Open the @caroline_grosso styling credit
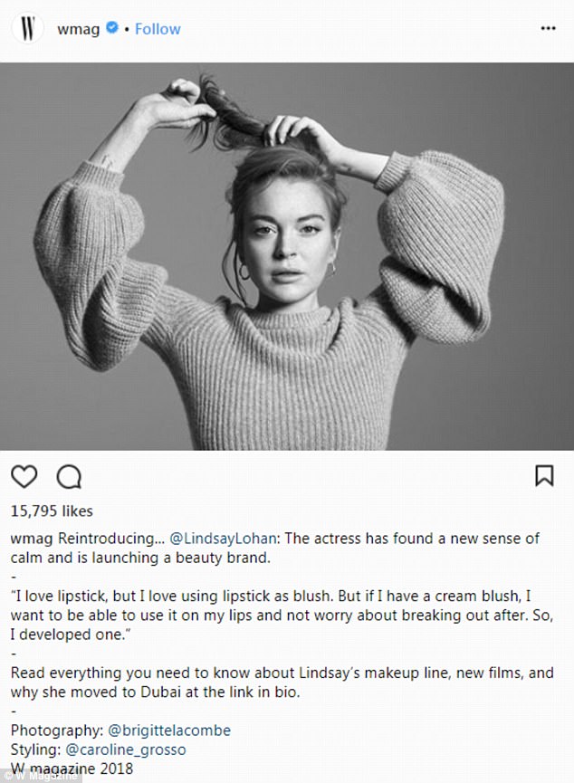This screenshot has width=574, height=783. coord(126,749)
